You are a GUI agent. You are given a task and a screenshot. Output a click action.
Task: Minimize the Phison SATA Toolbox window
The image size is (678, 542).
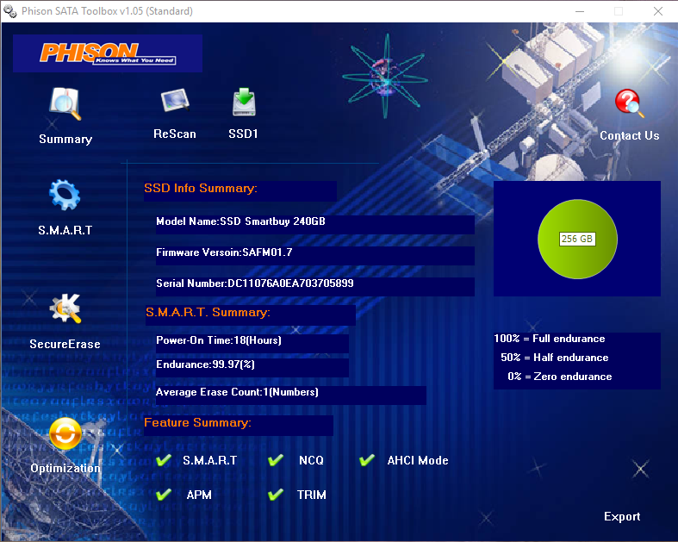[x=580, y=11]
